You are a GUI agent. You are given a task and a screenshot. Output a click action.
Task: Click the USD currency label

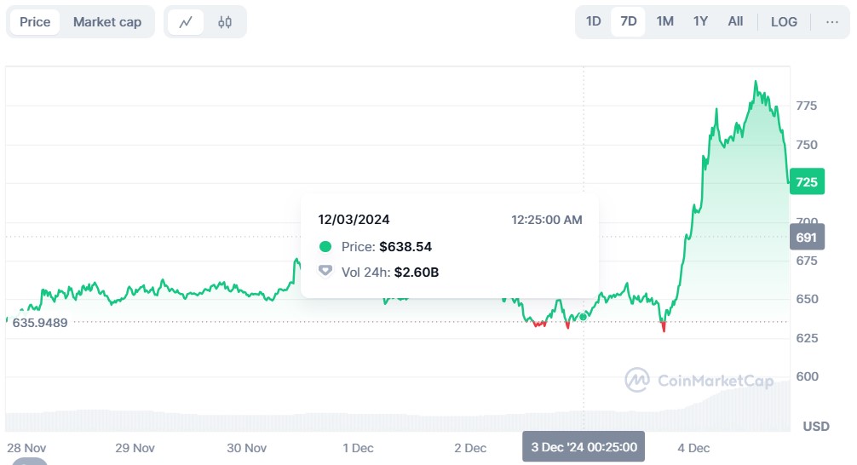point(816,426)
